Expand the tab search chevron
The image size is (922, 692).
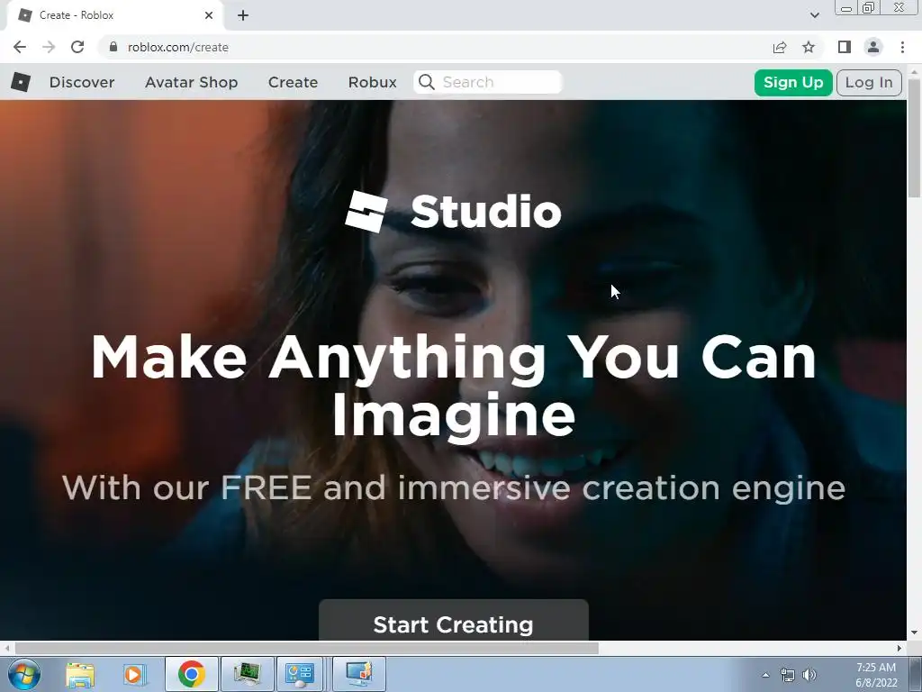coord(814,15)
